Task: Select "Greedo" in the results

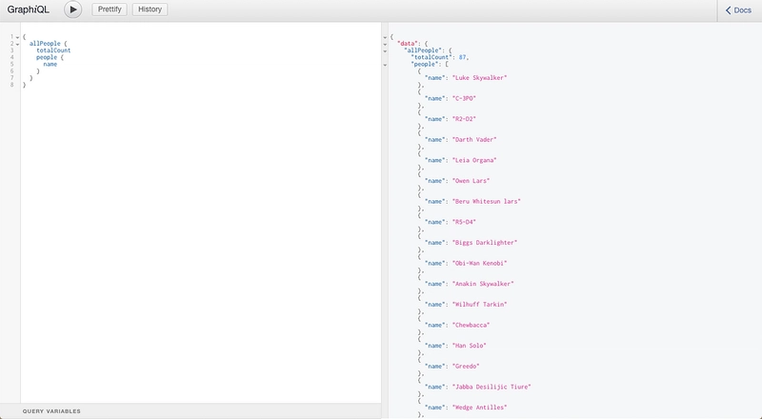Action: tap(466, 367)
